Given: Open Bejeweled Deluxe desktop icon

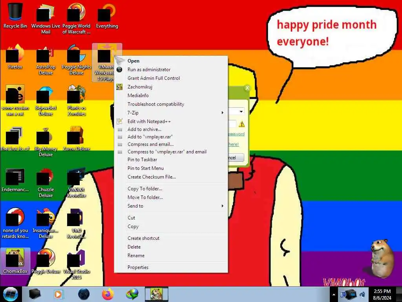Looking at the screenshot, I should click(46, 100).
